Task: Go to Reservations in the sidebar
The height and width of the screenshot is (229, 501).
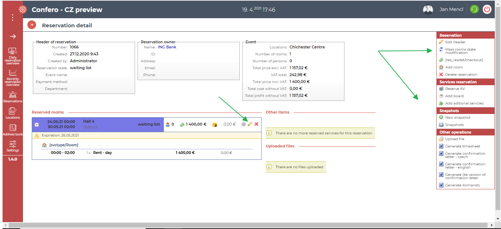Action: (13, 97)
